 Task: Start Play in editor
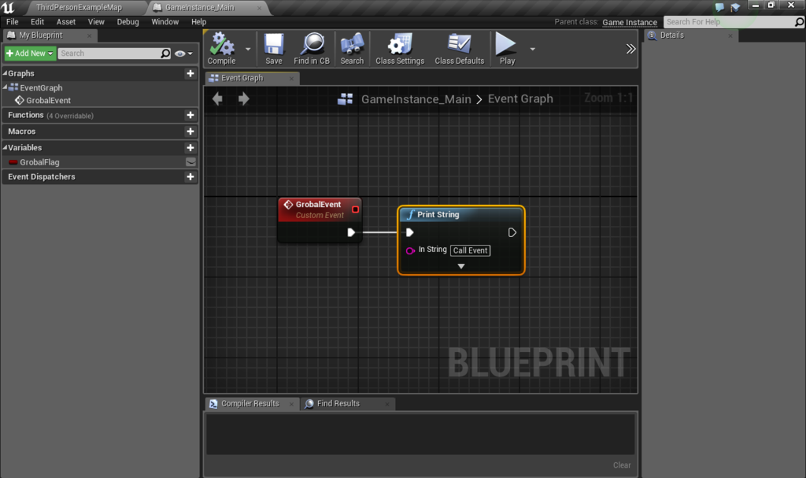tap(506, 48)
